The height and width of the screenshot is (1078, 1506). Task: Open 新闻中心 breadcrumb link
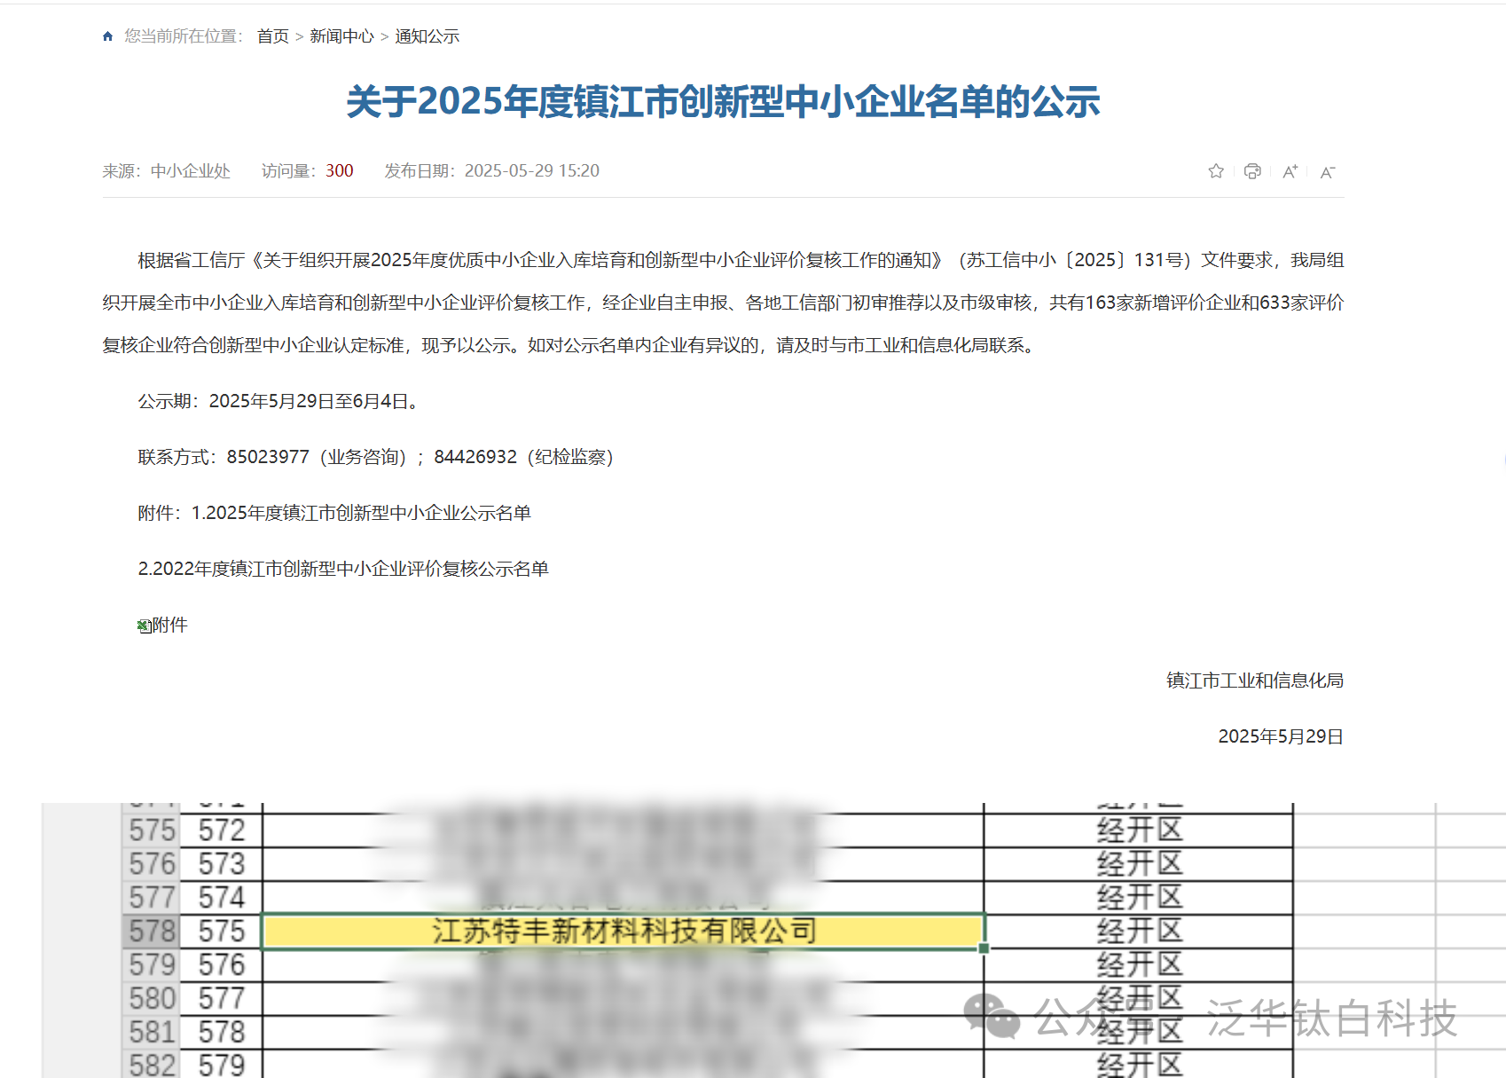tap(341, 36)
